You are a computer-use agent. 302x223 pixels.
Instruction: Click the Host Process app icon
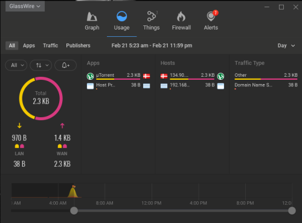click(90, 86)
